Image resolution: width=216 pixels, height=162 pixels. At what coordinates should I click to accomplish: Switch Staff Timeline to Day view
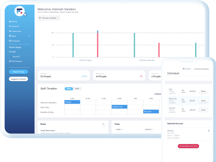pos(69,89)
